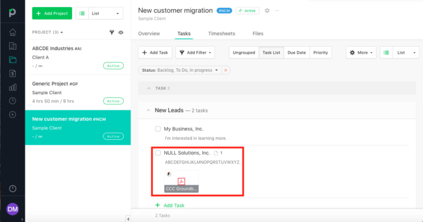Check the My Business, Inc. task checkbox
This screenshot has height=222, width=423.
[x=158, y=128]
